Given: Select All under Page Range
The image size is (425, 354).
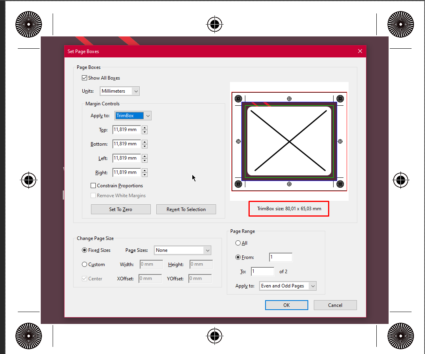Looking at the screenshot, I should [238, 243].
